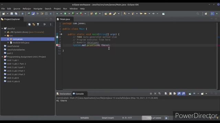The height and width of the screenshot is (123, 220).
Task: Collapse the src folder node
Action: 5,36
